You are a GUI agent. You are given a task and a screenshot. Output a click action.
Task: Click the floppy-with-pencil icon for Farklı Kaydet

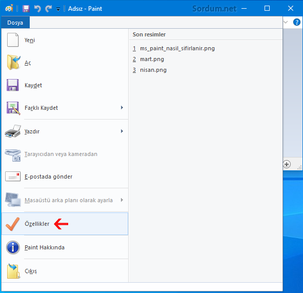13,108
